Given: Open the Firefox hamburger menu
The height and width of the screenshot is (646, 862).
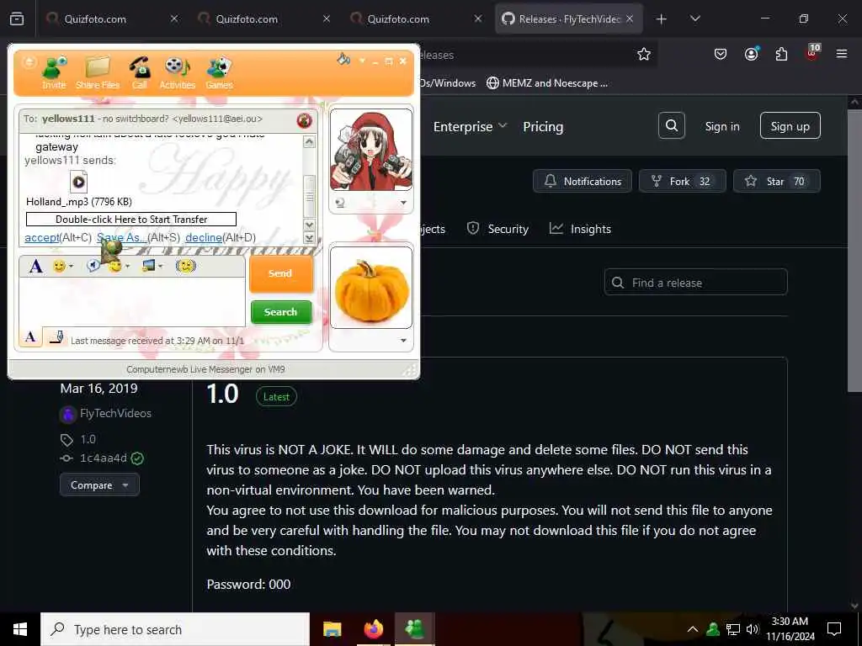Looking at the screenshot, I should pos(842,54).
